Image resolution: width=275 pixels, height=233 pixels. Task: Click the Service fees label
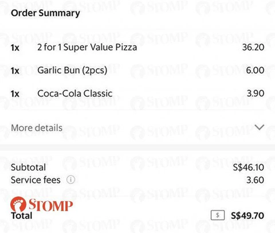point(36,180)
